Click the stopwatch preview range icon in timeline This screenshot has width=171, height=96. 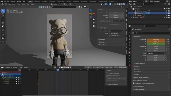coord(94,67)
